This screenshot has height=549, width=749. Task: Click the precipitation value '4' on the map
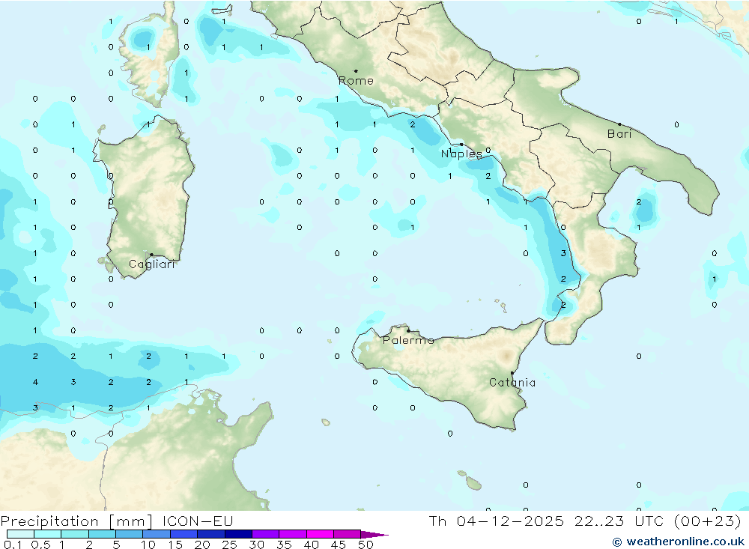(x=35, y=382)
